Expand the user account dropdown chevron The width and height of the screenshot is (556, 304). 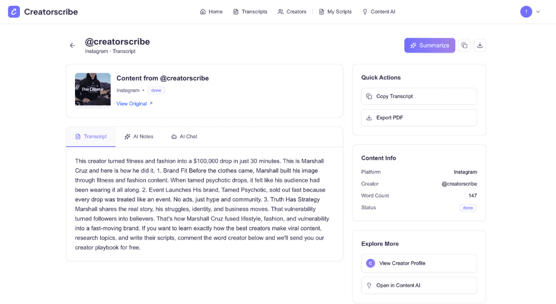538,12
